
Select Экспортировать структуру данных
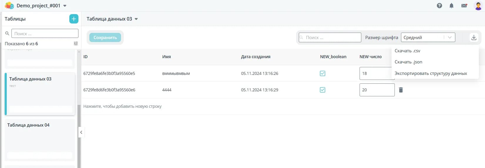430,73
